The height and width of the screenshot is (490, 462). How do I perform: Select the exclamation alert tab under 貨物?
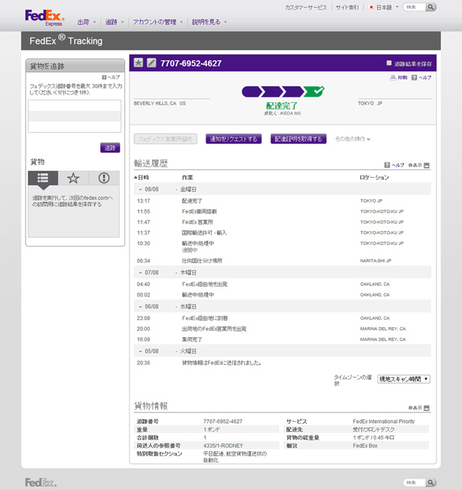click(x=104, y=178)
